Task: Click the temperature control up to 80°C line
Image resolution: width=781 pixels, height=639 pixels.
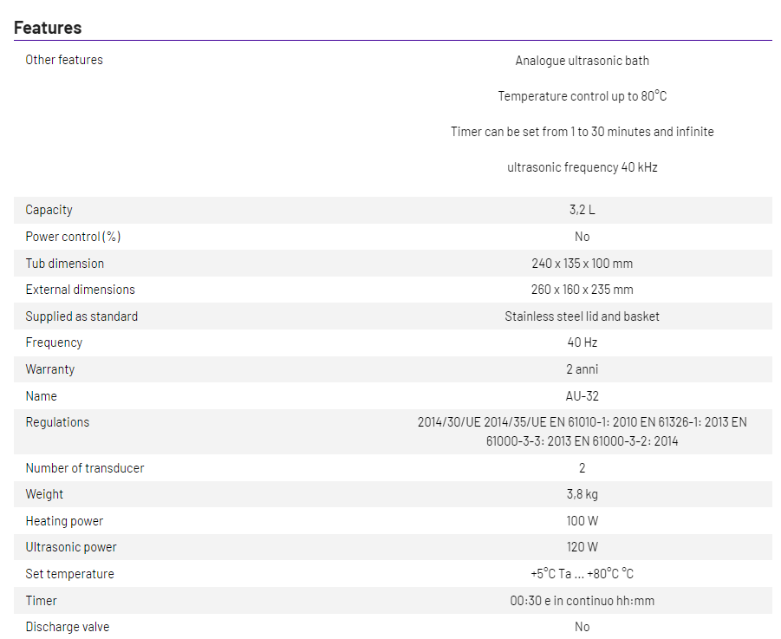Action: pyautogui.click(x=582, y=96)
